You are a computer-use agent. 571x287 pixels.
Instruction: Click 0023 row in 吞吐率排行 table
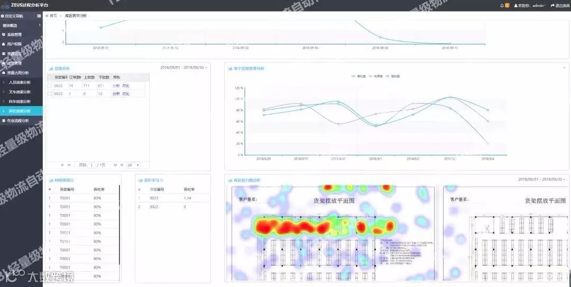pyautogui.click(x=172, y=198)
